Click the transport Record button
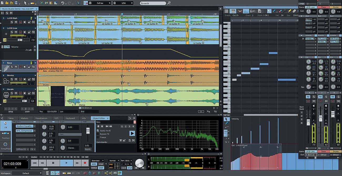Screen dimensions: 342x176 [85, 163]
